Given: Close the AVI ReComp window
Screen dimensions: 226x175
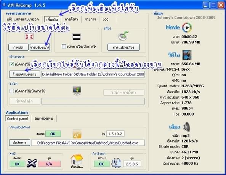Looking at the screenshot, I should [x=221, y=5].
